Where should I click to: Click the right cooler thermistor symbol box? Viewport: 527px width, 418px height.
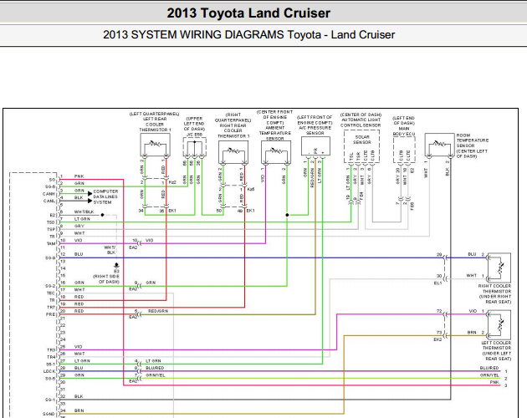pos(499,268)
